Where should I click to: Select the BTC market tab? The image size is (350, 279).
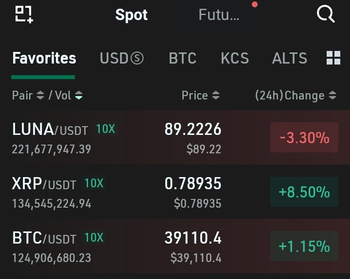(183, 58)
